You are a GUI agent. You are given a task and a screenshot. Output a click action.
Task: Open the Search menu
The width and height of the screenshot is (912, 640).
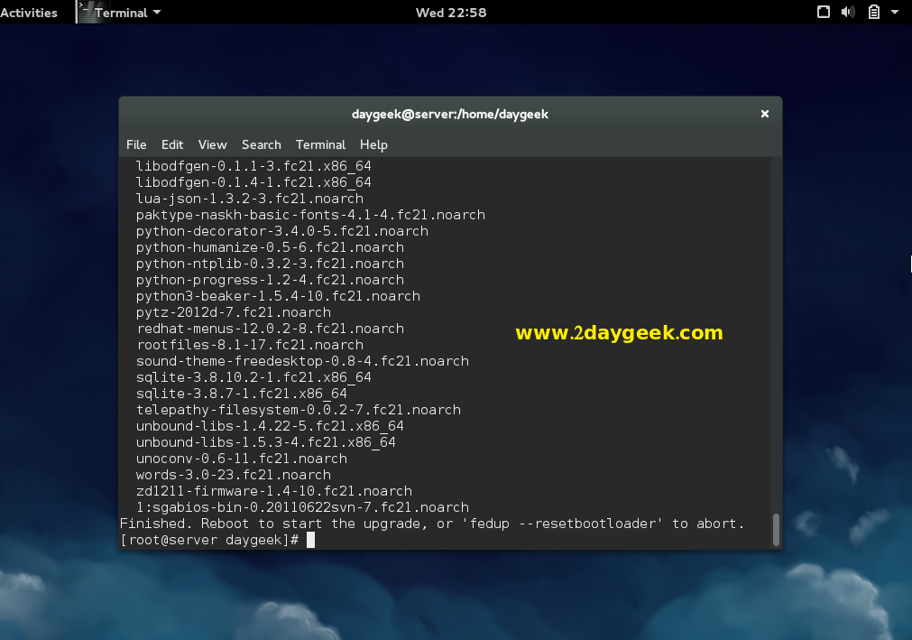point(261,144)
